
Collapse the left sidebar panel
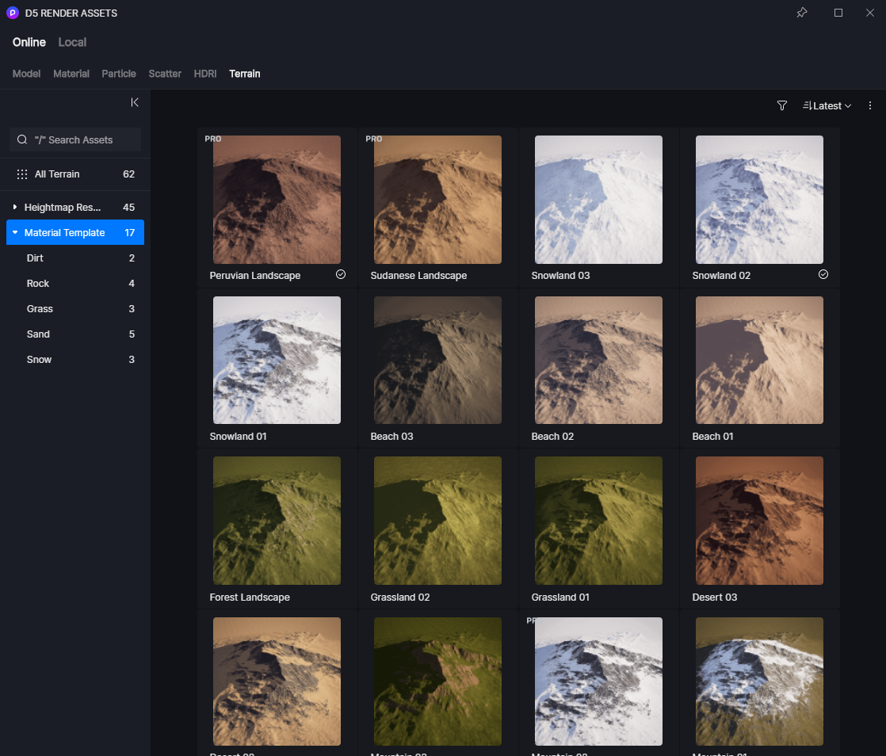[x=135, y=102]
